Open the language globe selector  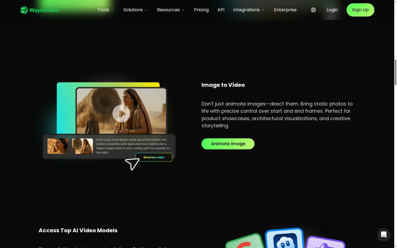[x=313, y=10]
